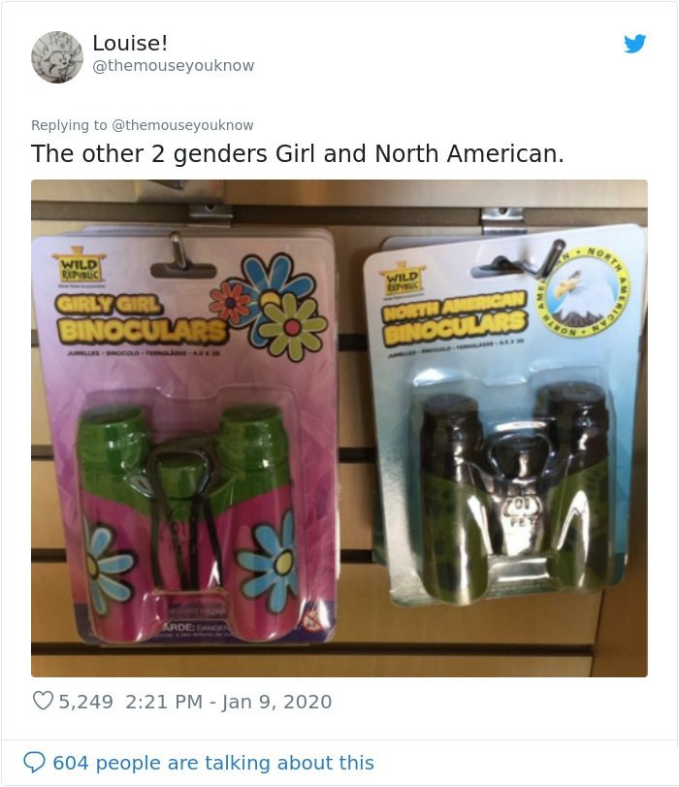Click the North American Binoculars title text
The height and width of the screenshot is (787, 679).
click(456, 317)
